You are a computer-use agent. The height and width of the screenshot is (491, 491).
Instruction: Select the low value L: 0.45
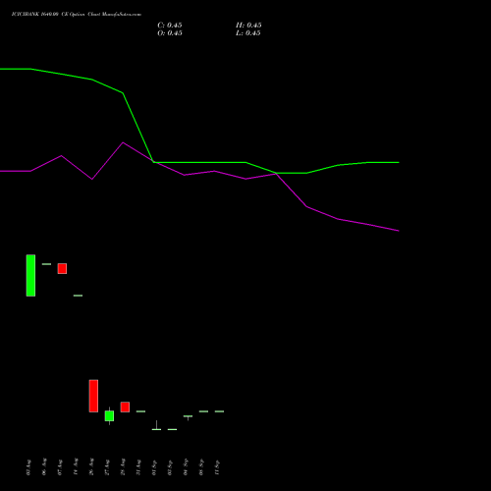248,33
